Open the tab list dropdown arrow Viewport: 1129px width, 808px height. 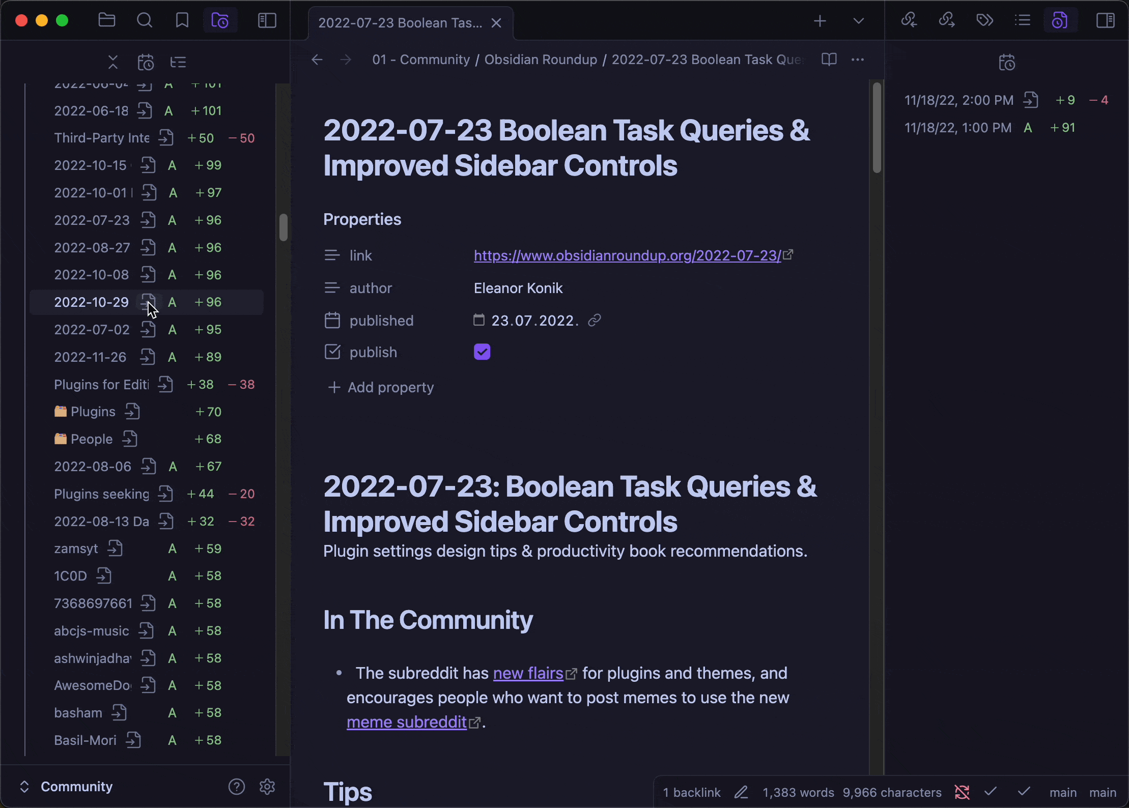(858, 21)
